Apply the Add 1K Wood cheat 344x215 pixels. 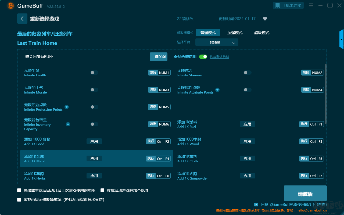248,141
